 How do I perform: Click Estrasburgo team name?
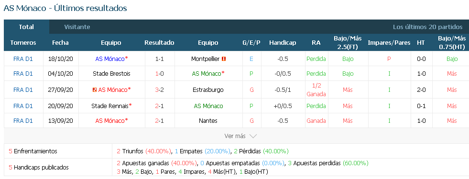pos(208,89)
